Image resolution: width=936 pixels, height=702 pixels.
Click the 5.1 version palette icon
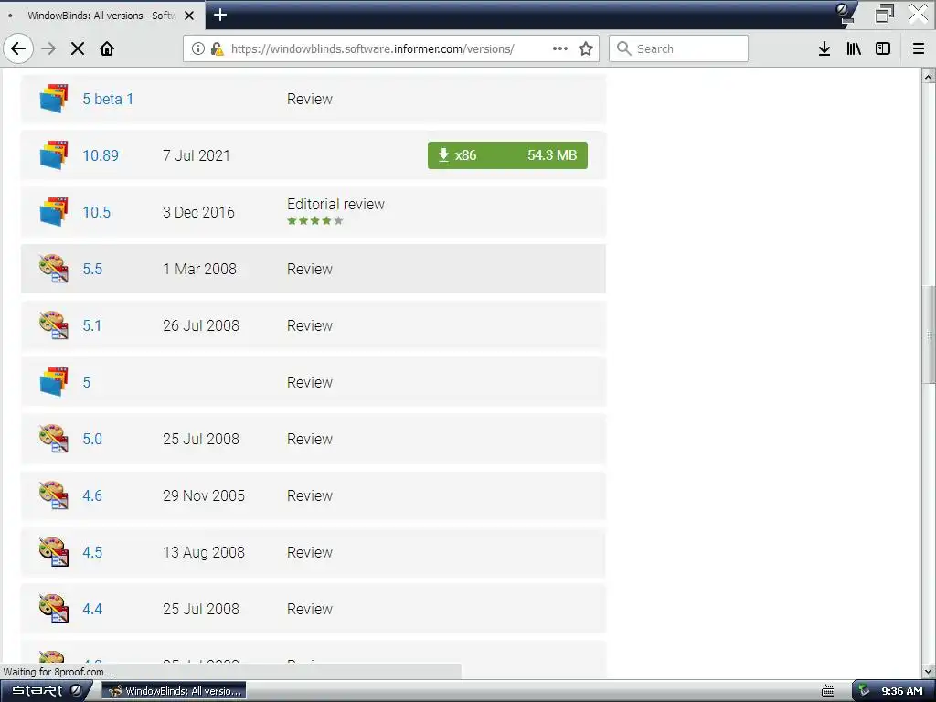coord(54,325)
